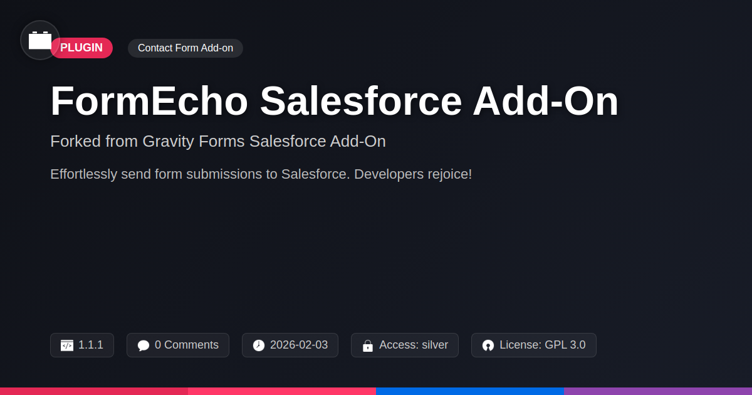Click the 2026-02-03 date badge

[x=290, y=345]
